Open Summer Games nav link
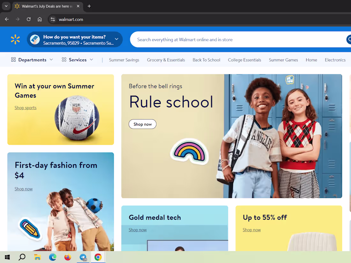Image resolution: width=351 pixels, height=263 pixels. coord(283,60)
